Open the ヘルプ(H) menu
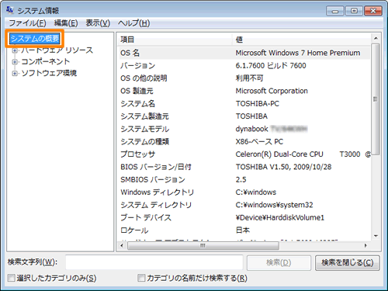 point(134,23)
